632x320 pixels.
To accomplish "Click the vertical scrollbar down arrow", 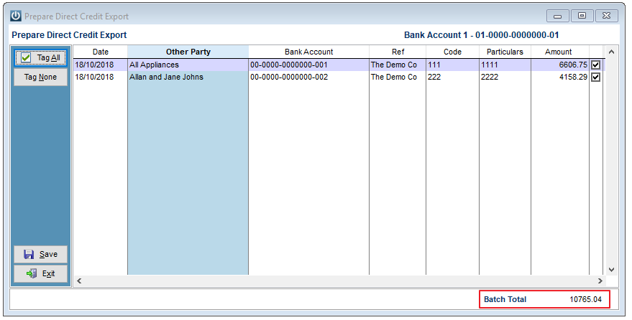I will 611,270.
